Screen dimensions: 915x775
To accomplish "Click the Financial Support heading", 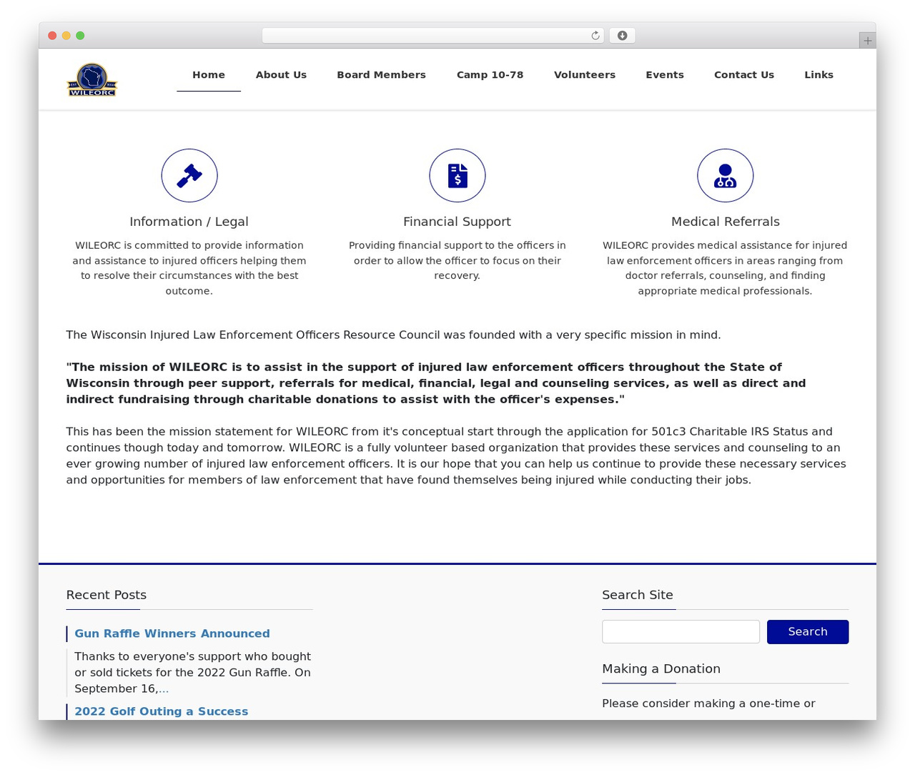I will pyautogui.click(x=457, y=222).
